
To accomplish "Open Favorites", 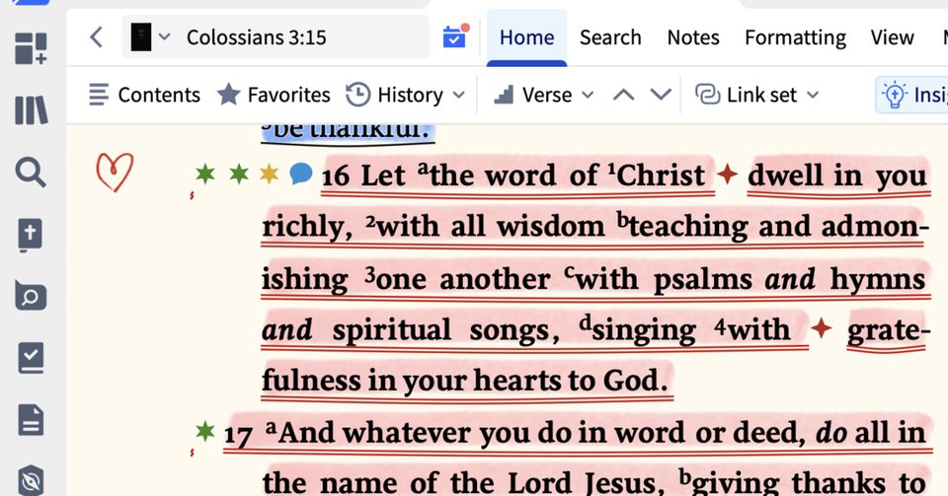I will (274, 95).
